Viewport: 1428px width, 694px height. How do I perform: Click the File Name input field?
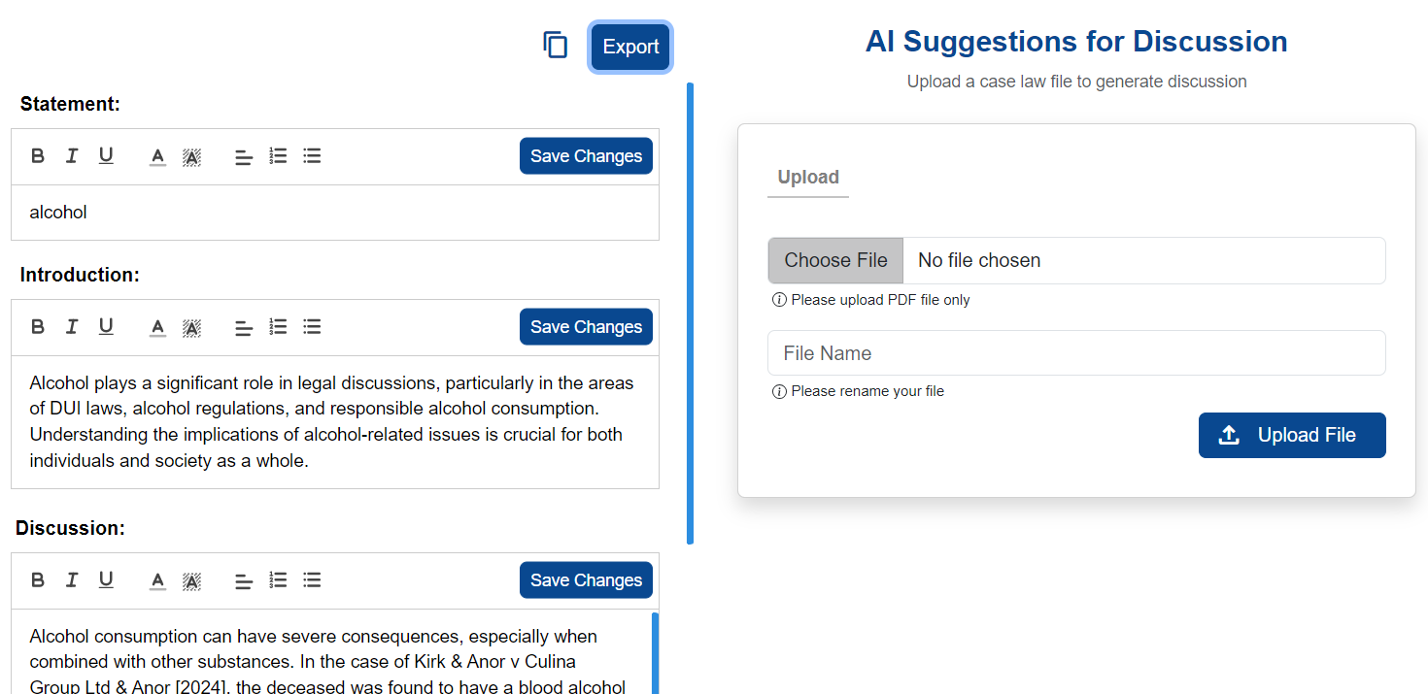pyautogui.click(x=1076, y=353)
